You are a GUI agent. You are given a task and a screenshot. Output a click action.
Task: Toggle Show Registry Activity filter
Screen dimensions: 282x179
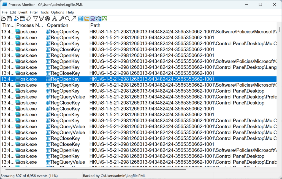[x=81, y=19]
